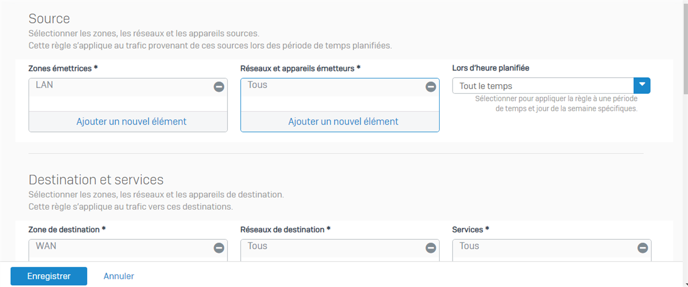This screenshot has height=287, width=688.
Task: Save the rule with the Enregistrer button
Action: (x=49, y=276)
